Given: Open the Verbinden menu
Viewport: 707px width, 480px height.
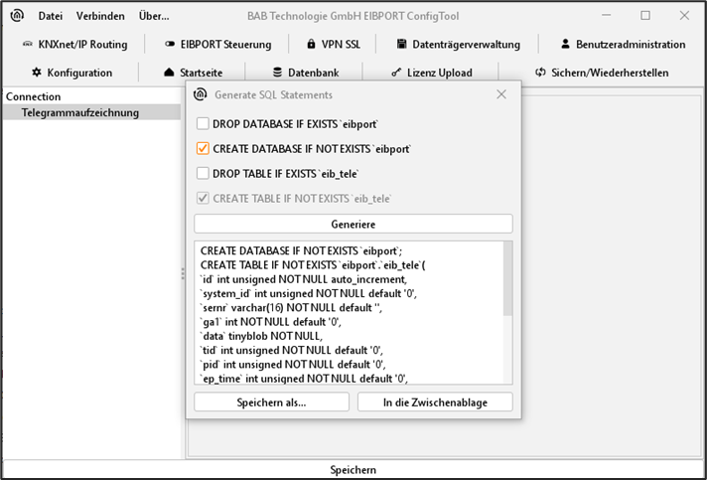Looking at the screenshot, I should coord(100,16).
